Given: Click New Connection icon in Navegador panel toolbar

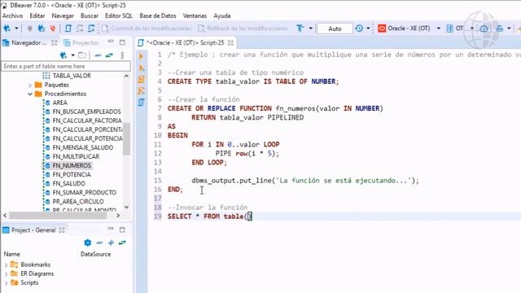Looking at the screenshot, I should click(63, 55).
